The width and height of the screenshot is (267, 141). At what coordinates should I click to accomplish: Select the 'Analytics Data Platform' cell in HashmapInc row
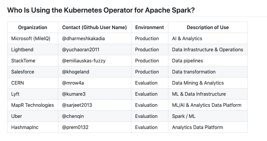coord(208,127)
